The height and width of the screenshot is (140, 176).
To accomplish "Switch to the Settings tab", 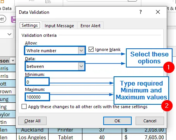I will pyautogui.click(x=30, y=25).
